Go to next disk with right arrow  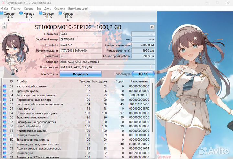pos(152,27)
